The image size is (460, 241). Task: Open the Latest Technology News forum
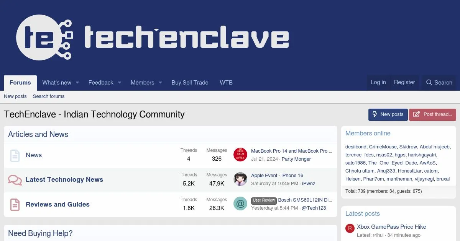pos(64,179)
